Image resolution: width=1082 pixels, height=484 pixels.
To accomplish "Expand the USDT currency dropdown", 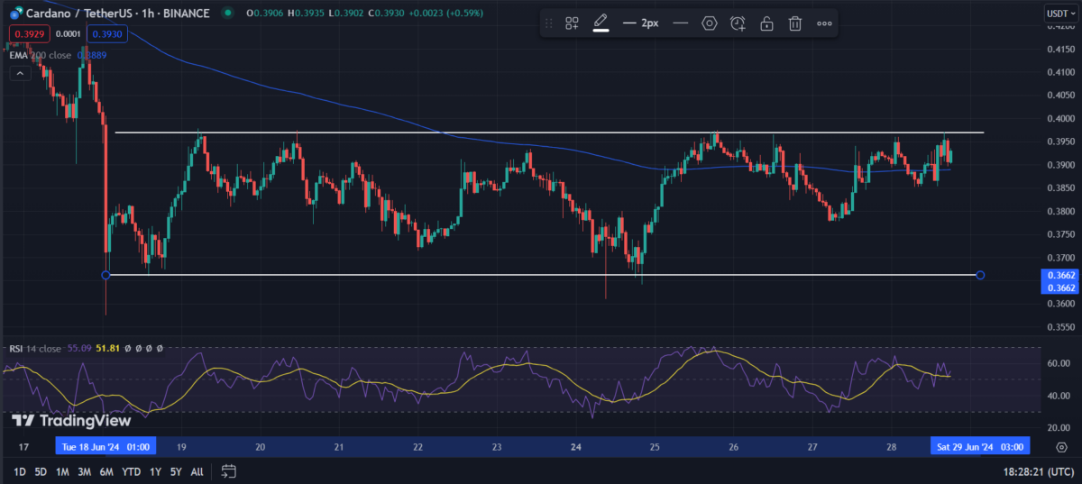I will pyautogui.click(x=1056, y=13).
